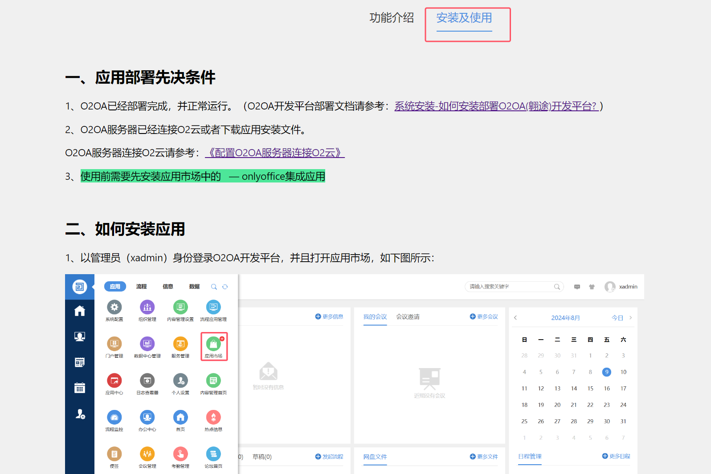Select the 安装及使用 tab
The height and width of the screenshot is (474, 711).
click(464, 18)
